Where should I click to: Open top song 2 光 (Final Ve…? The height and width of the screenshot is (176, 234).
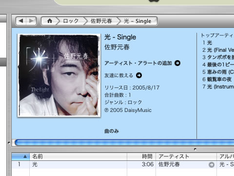pyautogui.click(x=218, y=50)
